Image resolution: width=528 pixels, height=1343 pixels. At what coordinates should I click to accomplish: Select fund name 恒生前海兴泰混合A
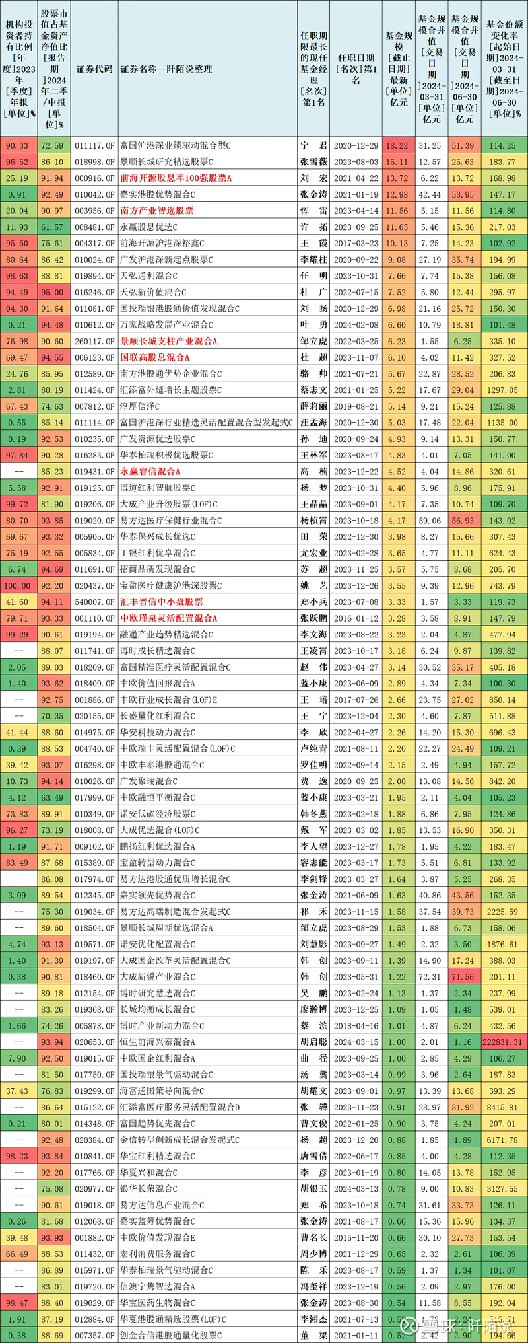click(x=157, y=1042)
